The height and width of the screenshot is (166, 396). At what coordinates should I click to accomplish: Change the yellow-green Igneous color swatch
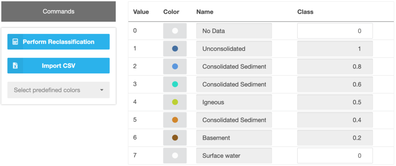(175, 102)
